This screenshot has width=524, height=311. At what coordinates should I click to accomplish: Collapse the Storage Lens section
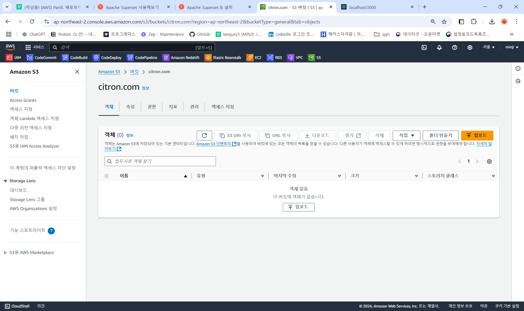[x=5, y=181]
